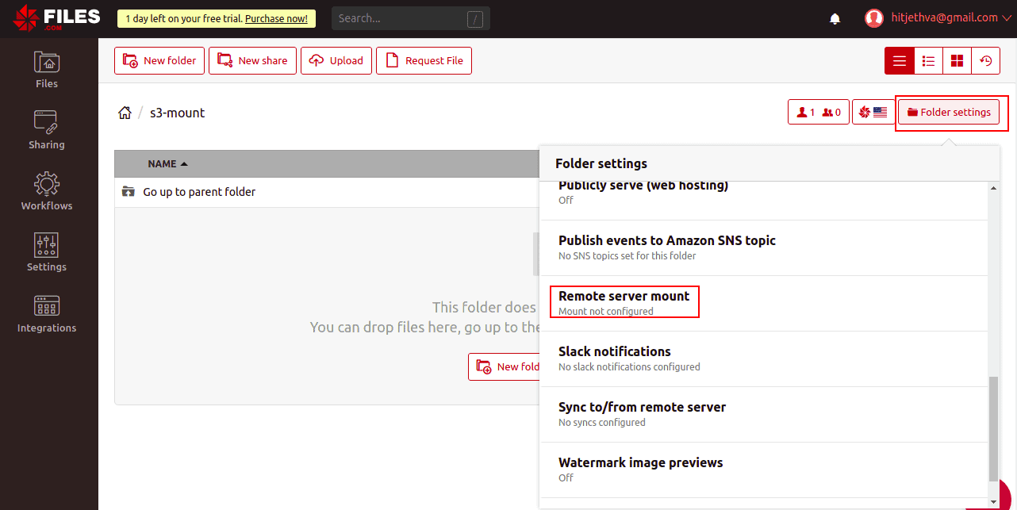Click the Upload button

pos(336,60)
